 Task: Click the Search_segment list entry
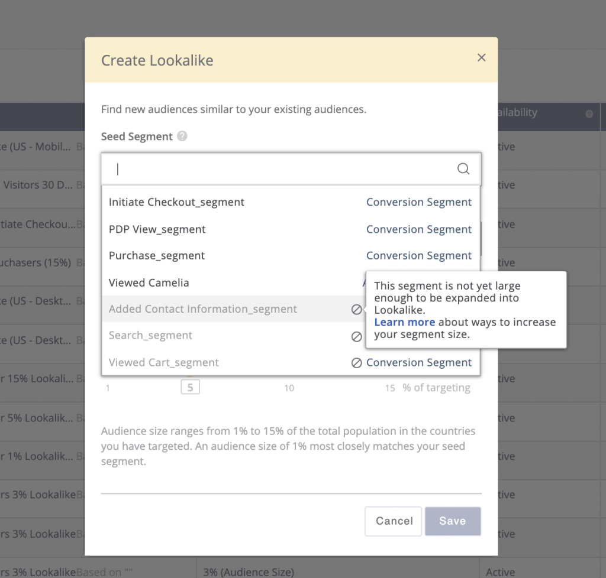(x=150, y=336)
